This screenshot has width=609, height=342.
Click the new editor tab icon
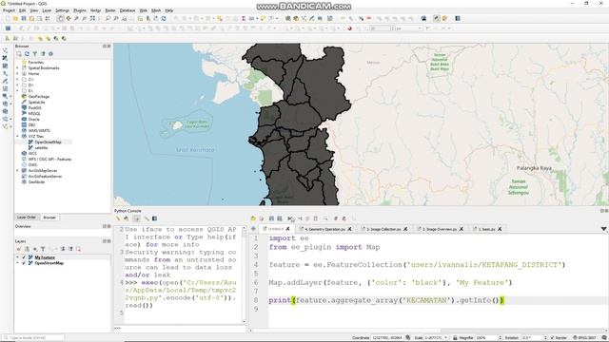coord(254,229)
